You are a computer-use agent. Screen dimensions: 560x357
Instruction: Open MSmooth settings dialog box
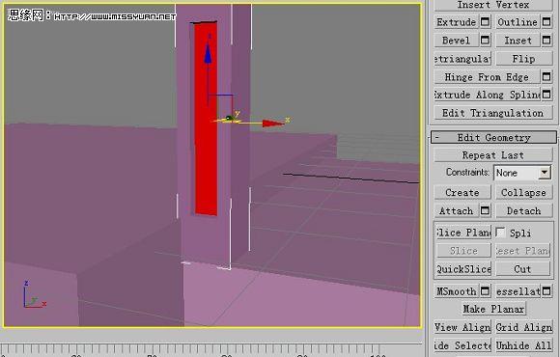tap(485, 291)
